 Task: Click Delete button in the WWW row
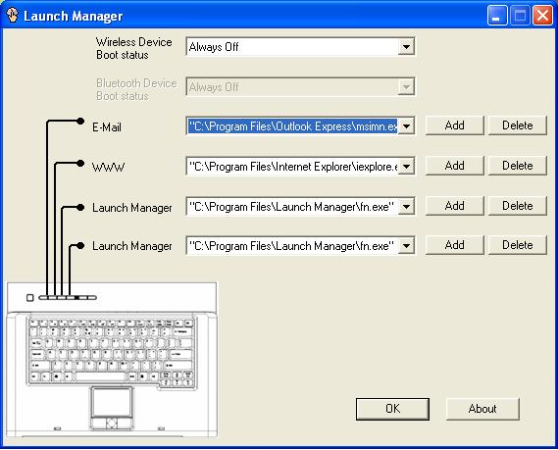click(x=518, y=166)
